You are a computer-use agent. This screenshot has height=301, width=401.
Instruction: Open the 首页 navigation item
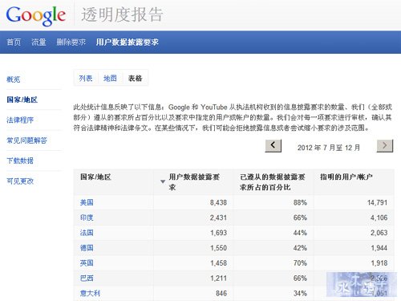[x=14, y=42]
